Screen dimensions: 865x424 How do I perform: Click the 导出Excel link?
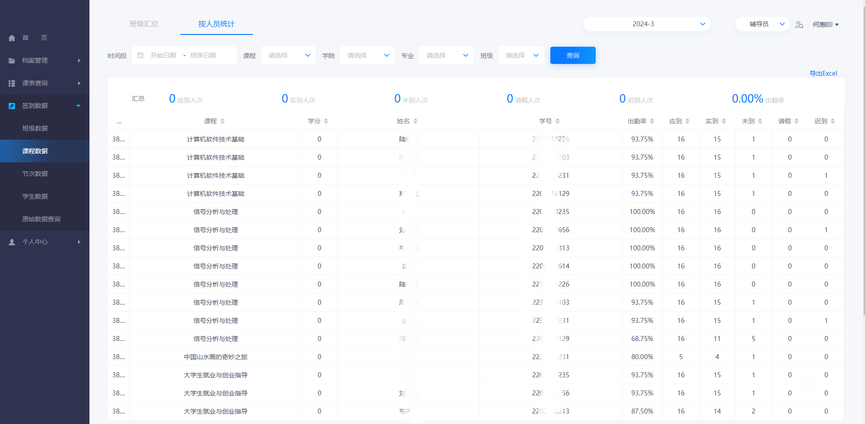(x=823, y=73)
